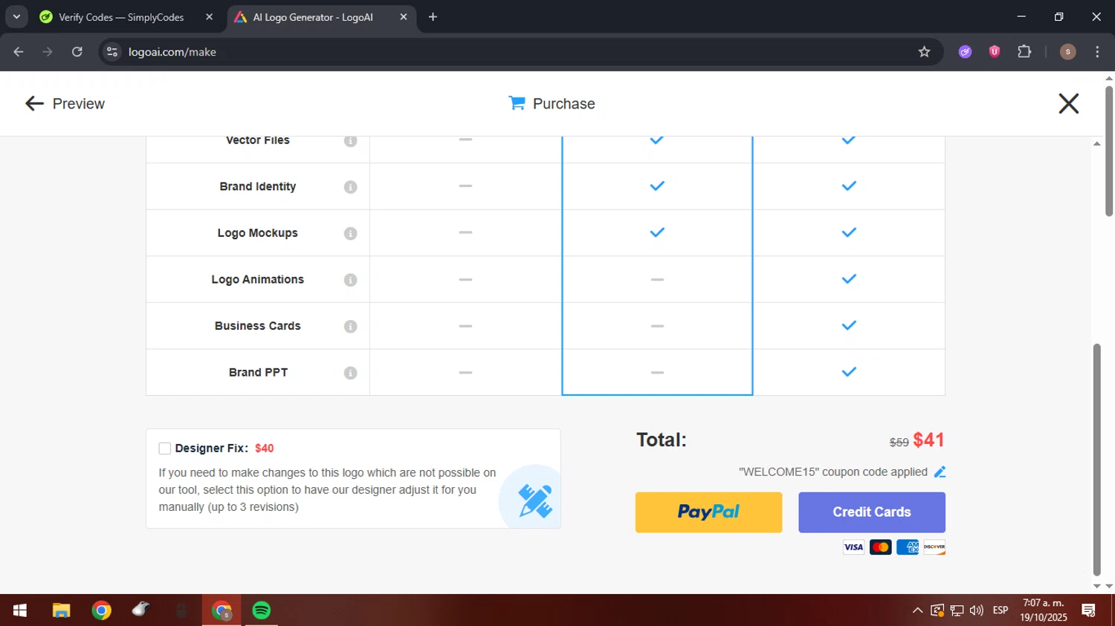
Task: Click the $41 discounted total price
Action: (x=928, y=440)
